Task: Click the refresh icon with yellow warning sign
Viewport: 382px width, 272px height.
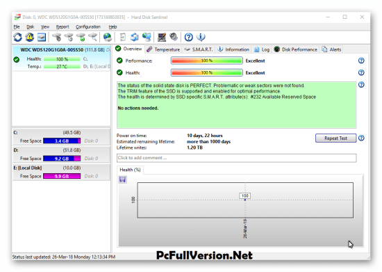Action: coord(30,37)
